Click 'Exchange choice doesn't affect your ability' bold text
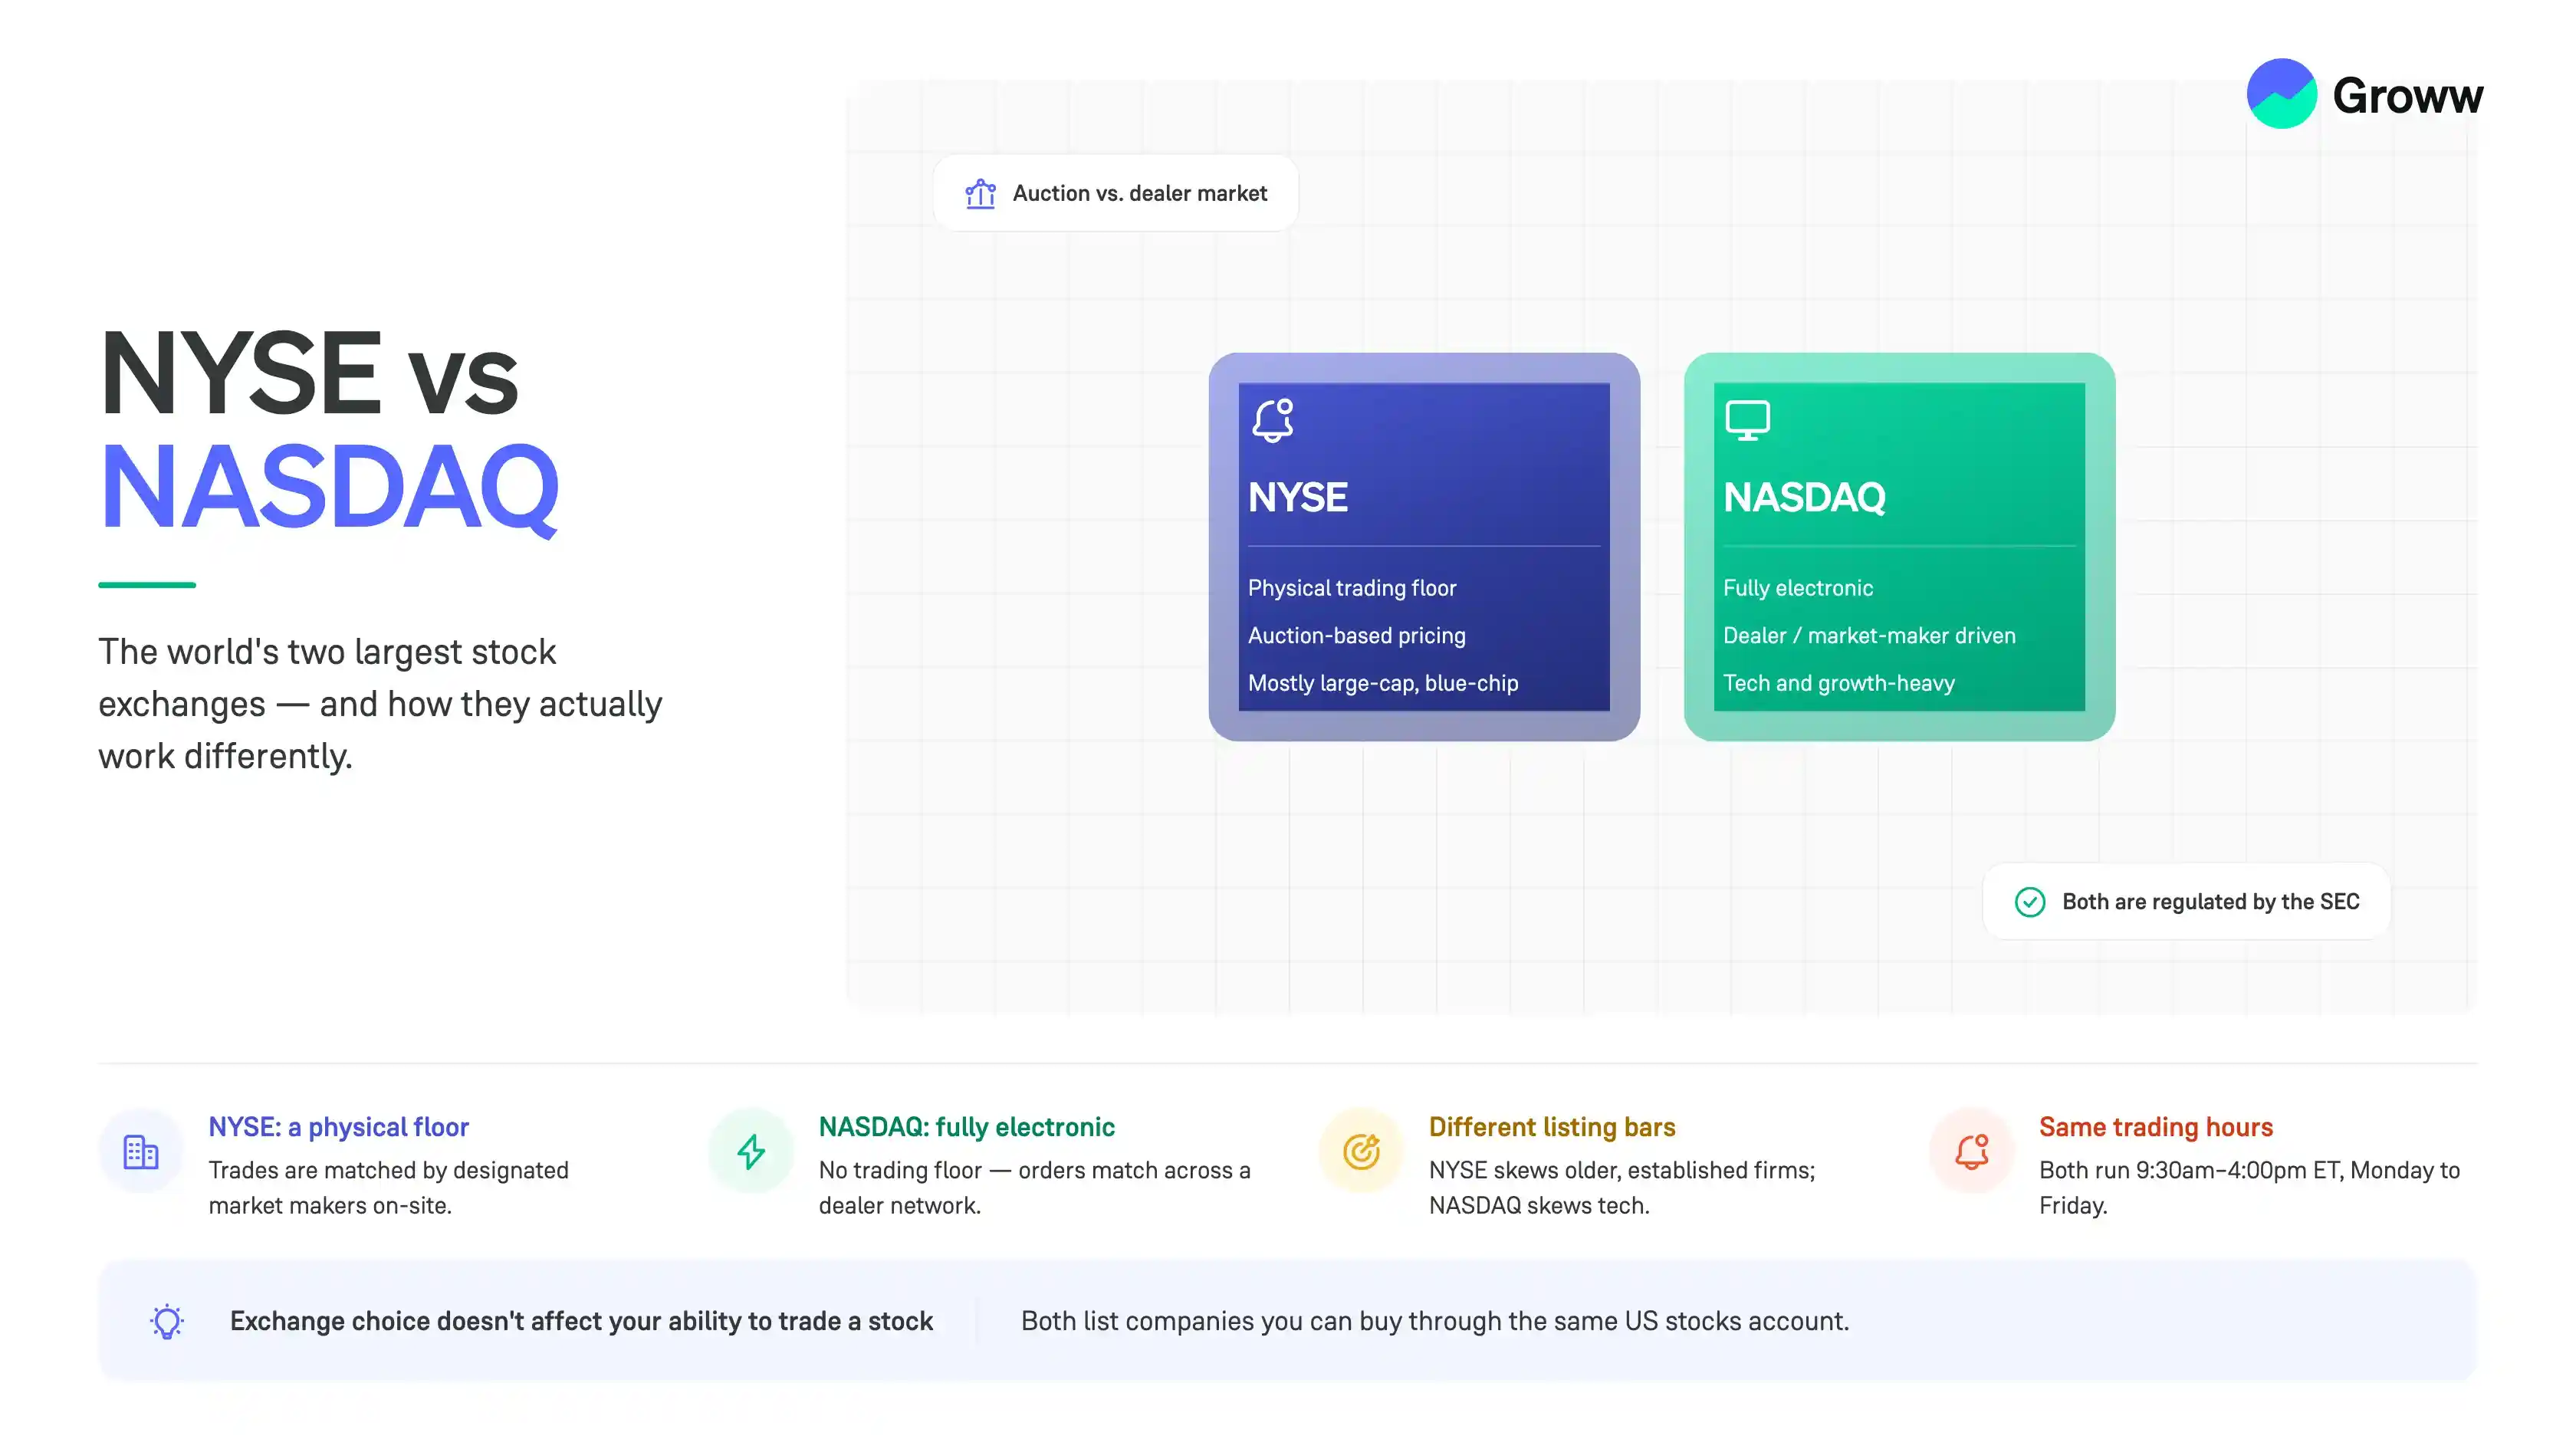The width and height of the screenshot is (2576, 1449). coord(581,1321)
